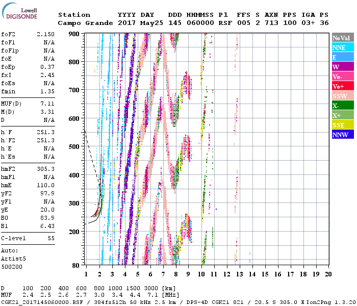This screenshot has height=306, width=357.
Task: Click the fxI value 2.45
Action: [47, 75]
